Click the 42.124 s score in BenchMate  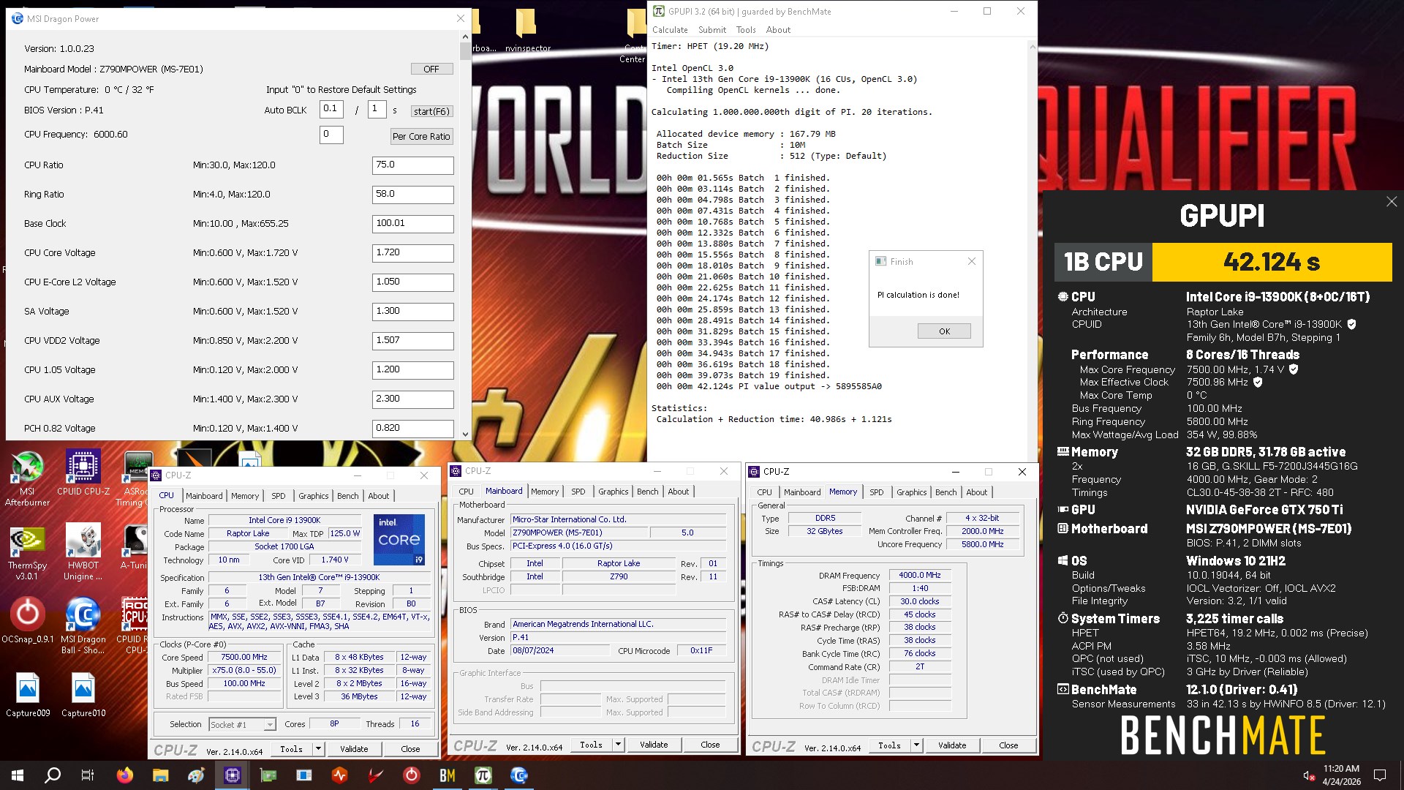pyautogui.click(x=1272, y=262)
